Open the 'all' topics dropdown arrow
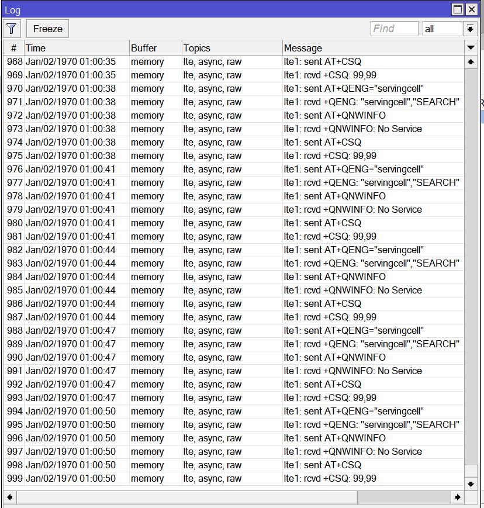The width and height of the screenshot is (484, 508). [470, 29]
